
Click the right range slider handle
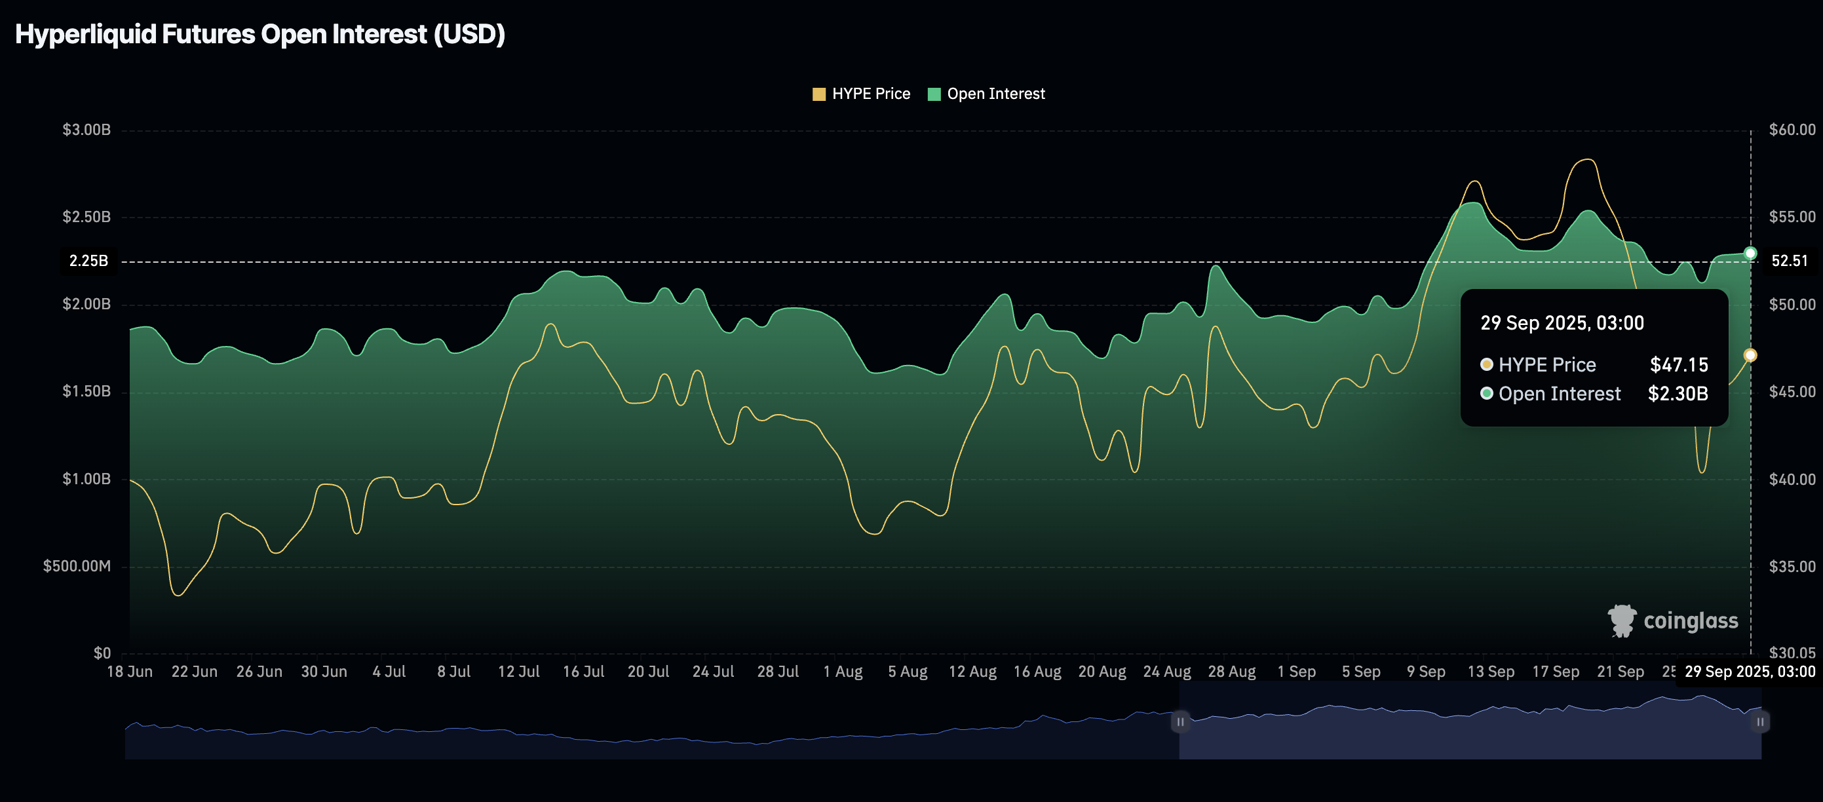[1760, 722]
